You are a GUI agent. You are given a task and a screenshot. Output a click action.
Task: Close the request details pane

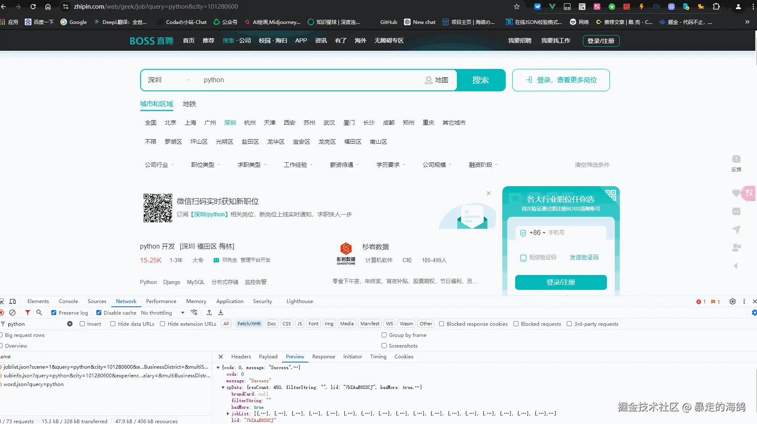click(221, 357)
